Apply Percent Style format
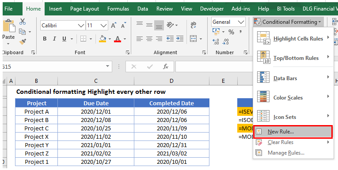338x170 pixels. [x=231, y=32]
